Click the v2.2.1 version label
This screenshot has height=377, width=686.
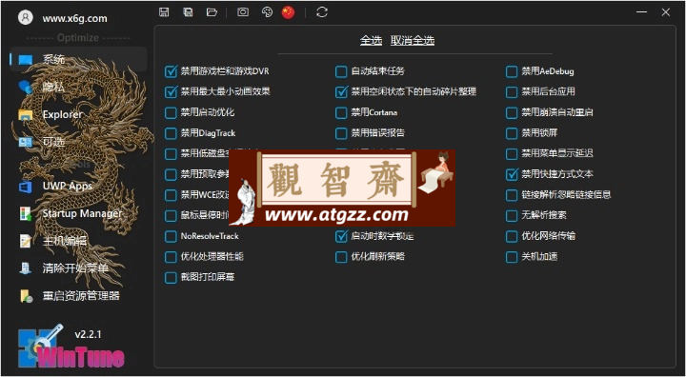(x=88, y=334)
